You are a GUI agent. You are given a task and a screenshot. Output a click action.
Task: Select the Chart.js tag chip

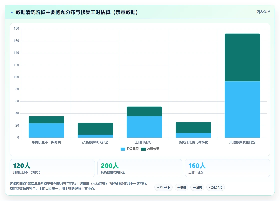point(163,187)
